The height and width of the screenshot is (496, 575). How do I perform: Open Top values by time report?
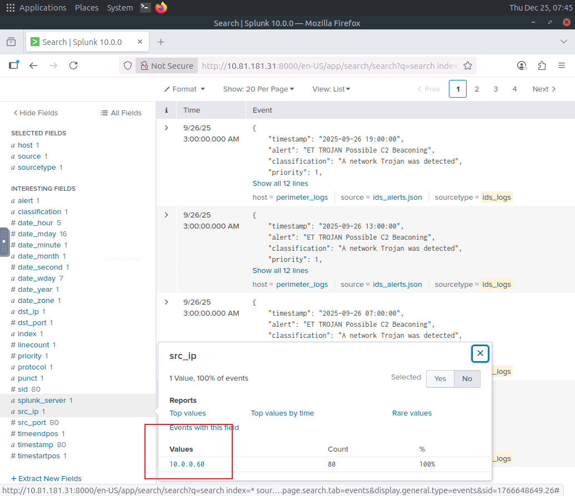click(x=282, y=413)
